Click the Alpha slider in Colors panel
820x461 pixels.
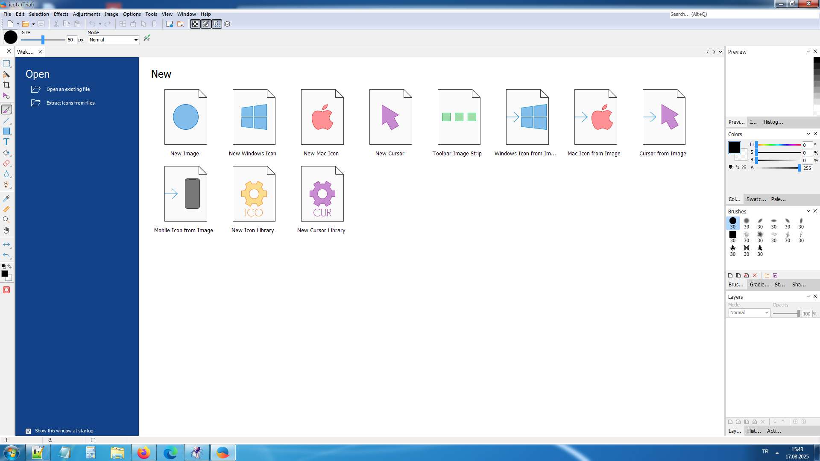tap(777, 168)
